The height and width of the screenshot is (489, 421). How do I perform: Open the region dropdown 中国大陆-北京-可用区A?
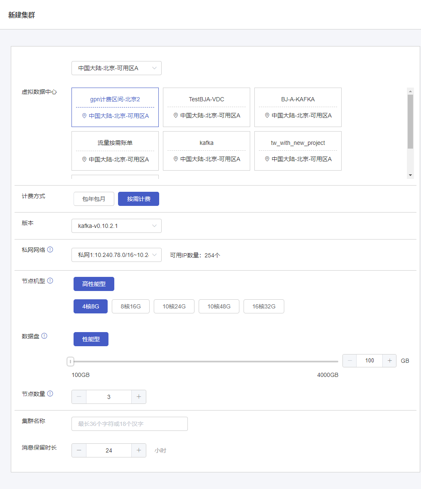point(116,68)
